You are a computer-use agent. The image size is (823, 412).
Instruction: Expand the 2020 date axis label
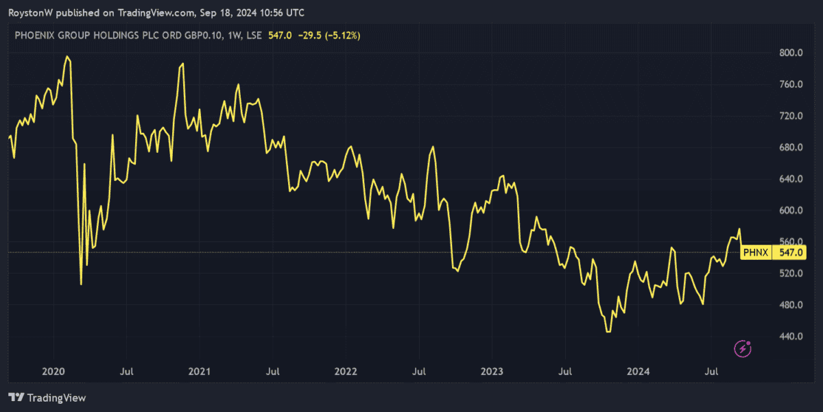(x=53, y=372)
